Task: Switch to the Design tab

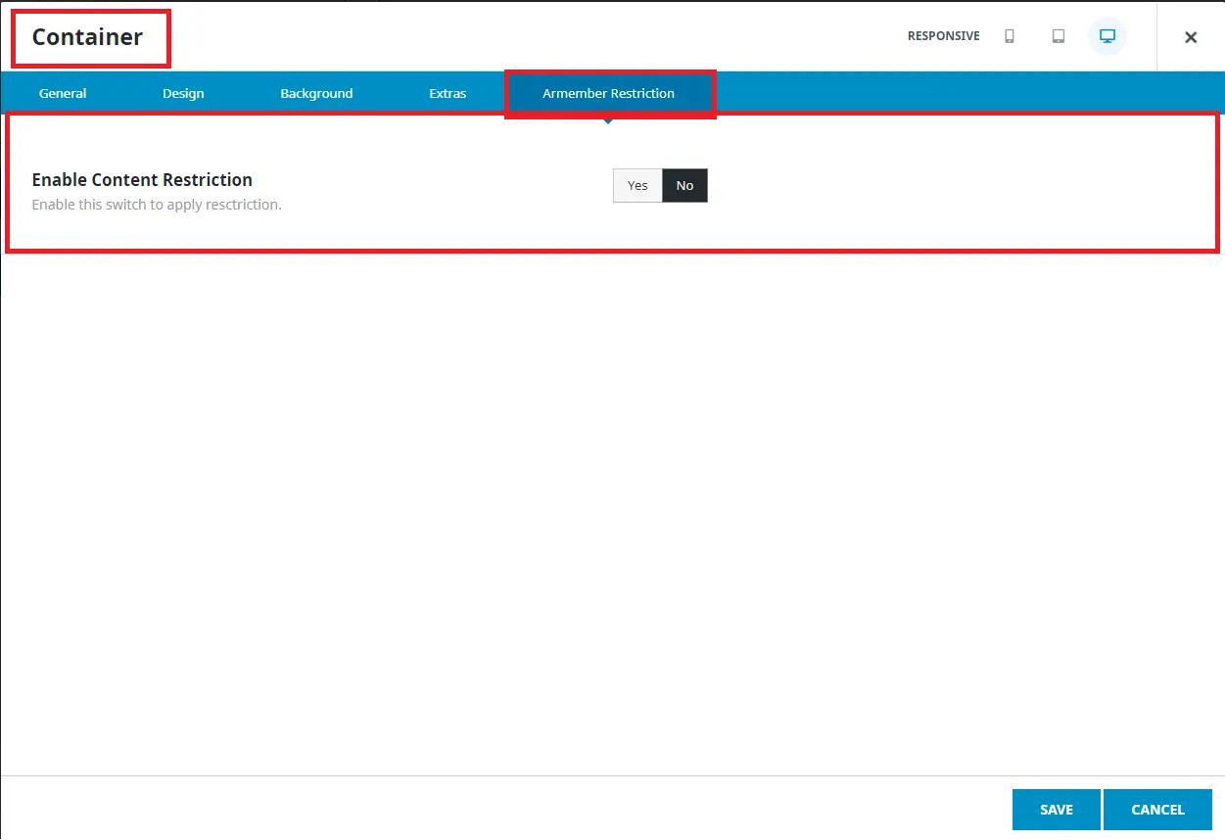Action: (x=183, y=93)
